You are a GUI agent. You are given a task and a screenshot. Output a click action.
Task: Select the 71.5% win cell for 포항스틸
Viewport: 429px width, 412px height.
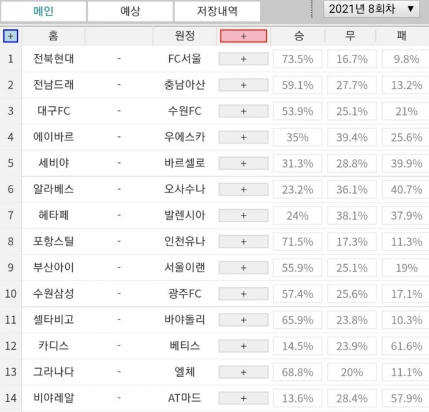298,242
